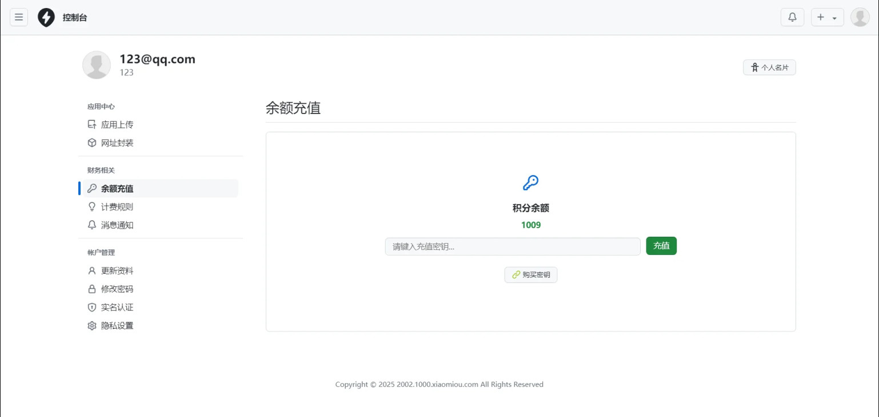Image resolution: width=879 pixels, height=417 pixels.
Task: Open 个人名片 profile card button
Action: point(769,67)
